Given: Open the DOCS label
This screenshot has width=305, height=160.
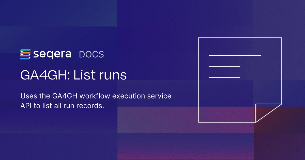Looking at the screenshot, I should coord(91,55).
